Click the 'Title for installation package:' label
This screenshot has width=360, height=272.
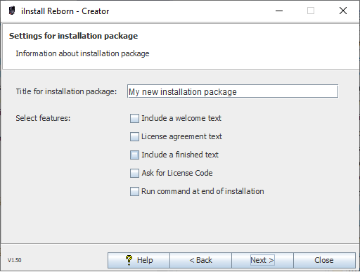(x=66, y=91)
